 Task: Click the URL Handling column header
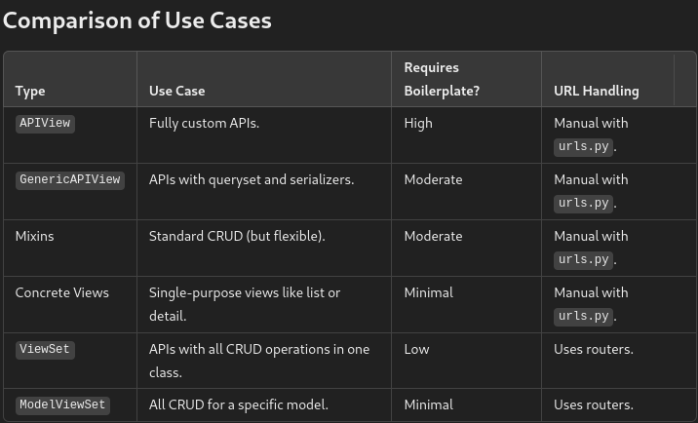(x=597, y=91)
